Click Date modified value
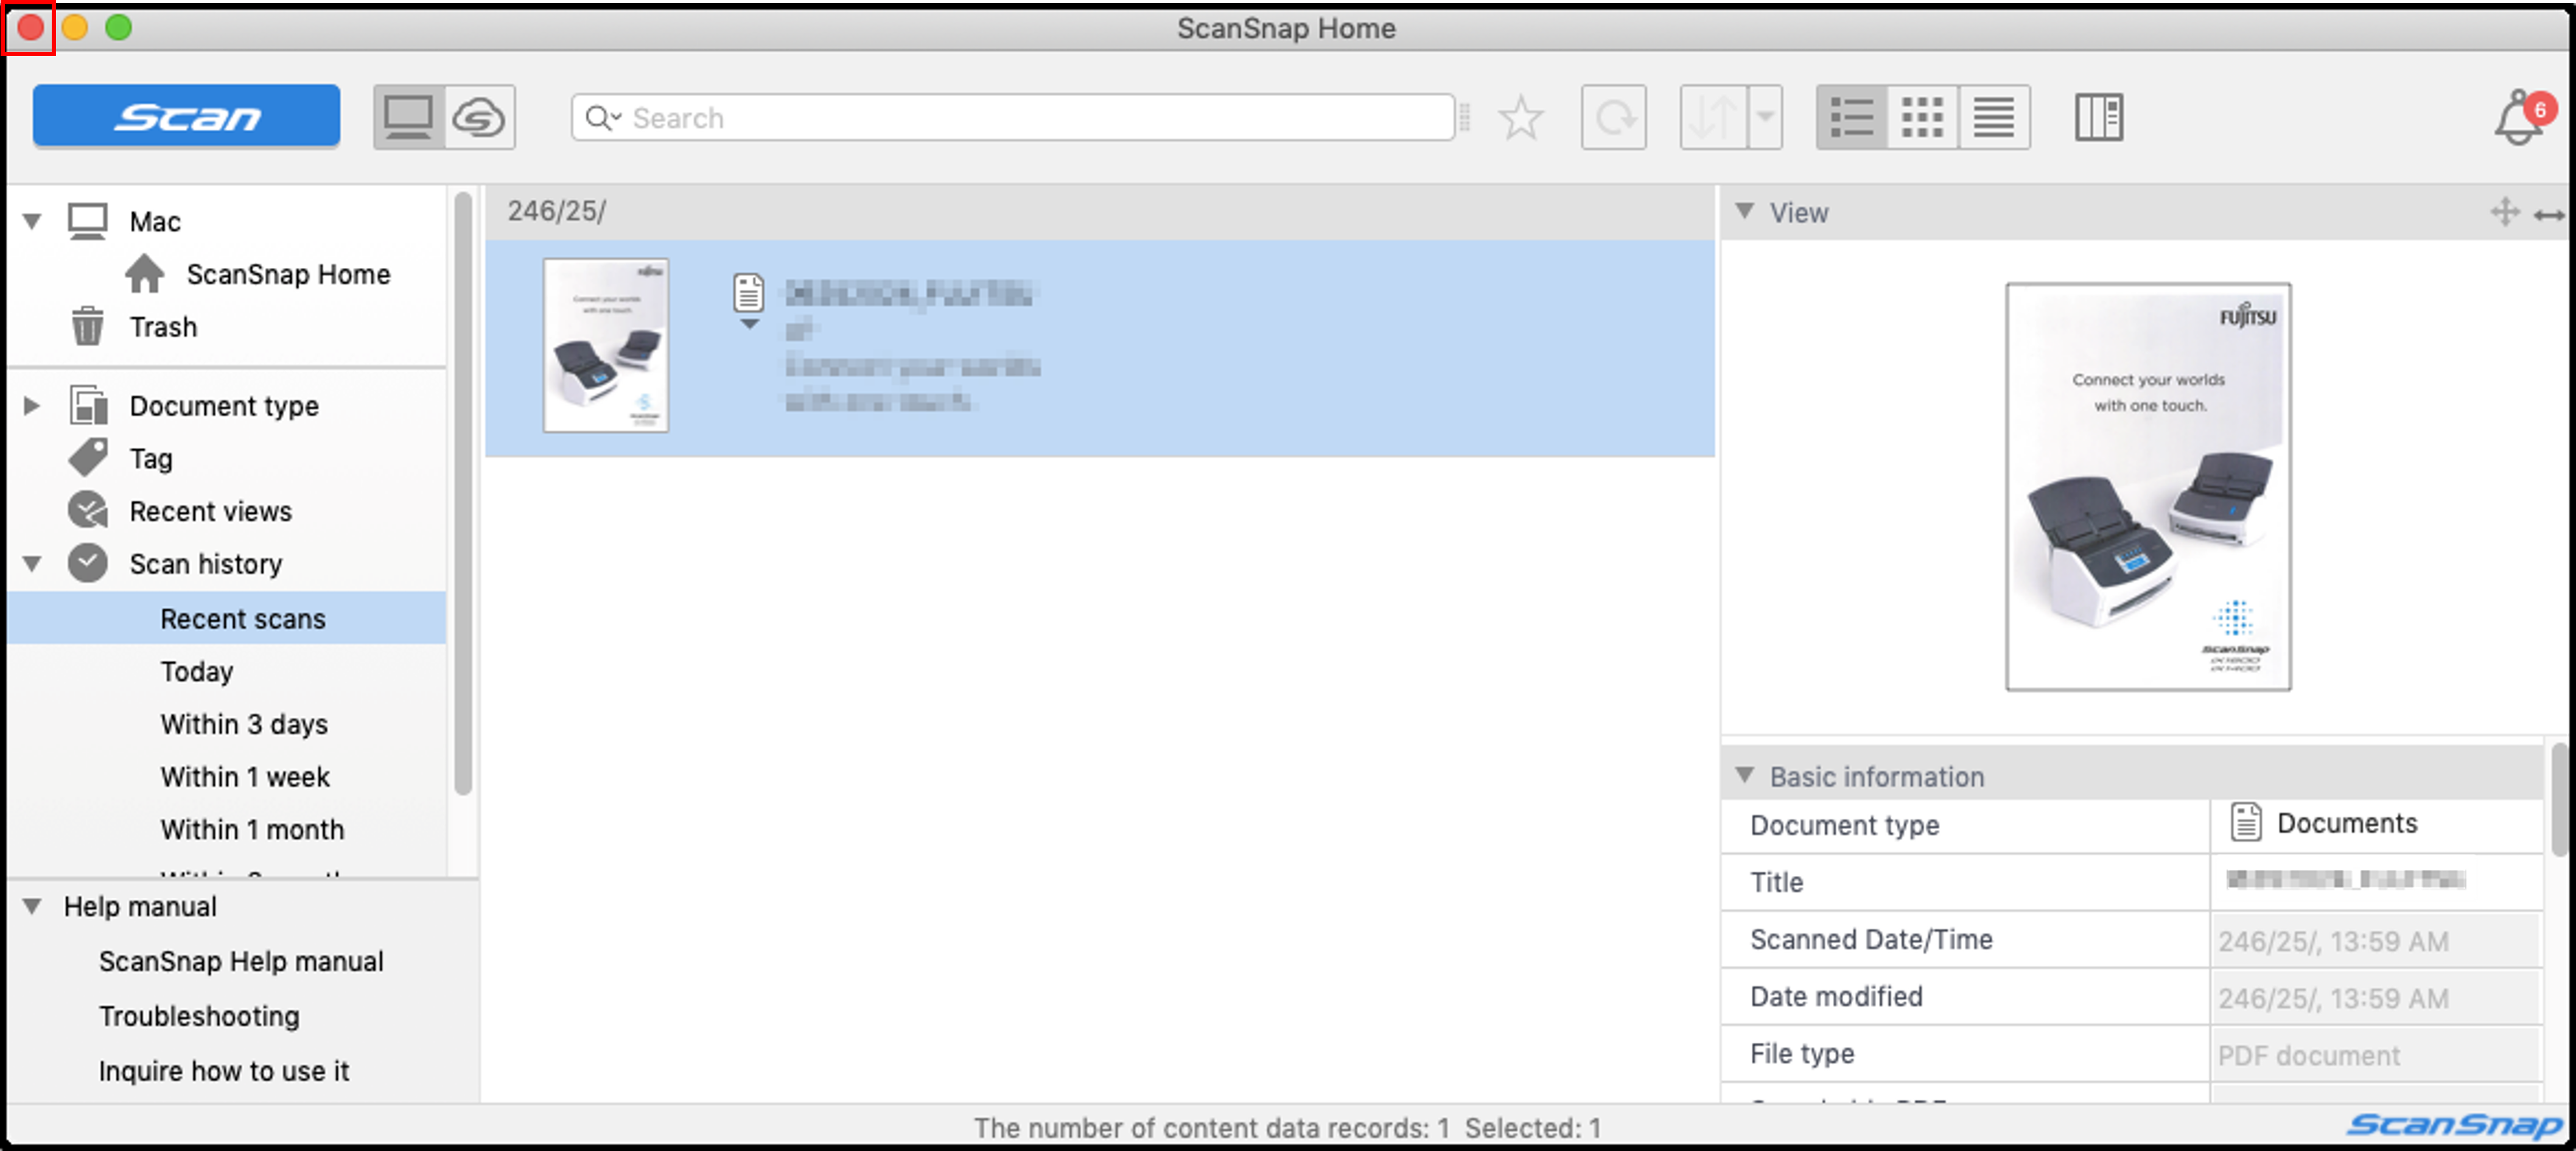 pyautogui.click(x=2376, y=997)
